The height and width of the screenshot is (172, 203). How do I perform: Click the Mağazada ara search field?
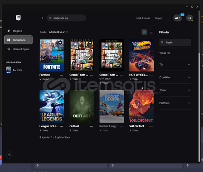click(67, 18)
